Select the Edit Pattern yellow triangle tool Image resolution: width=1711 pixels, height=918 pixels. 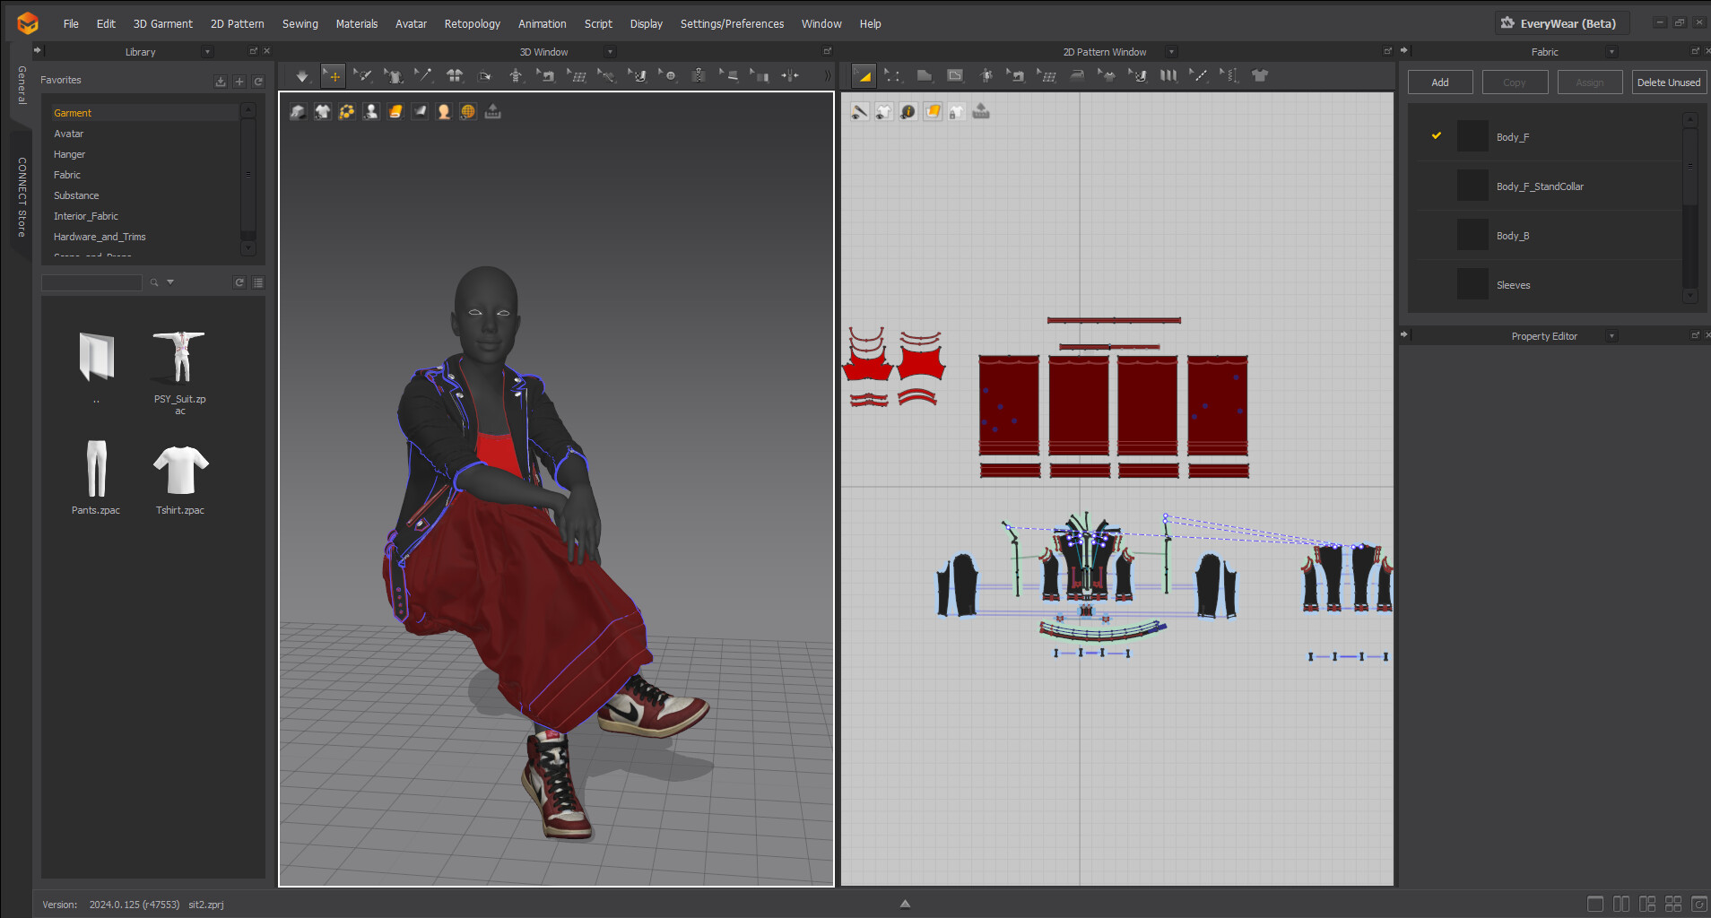pyautogui.click(x=864, y=76)
